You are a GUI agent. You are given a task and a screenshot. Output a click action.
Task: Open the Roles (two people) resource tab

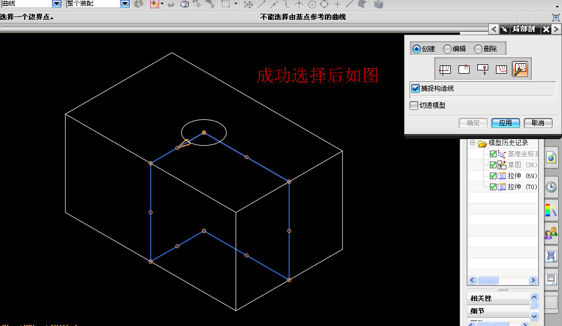(x=551, y=233)
